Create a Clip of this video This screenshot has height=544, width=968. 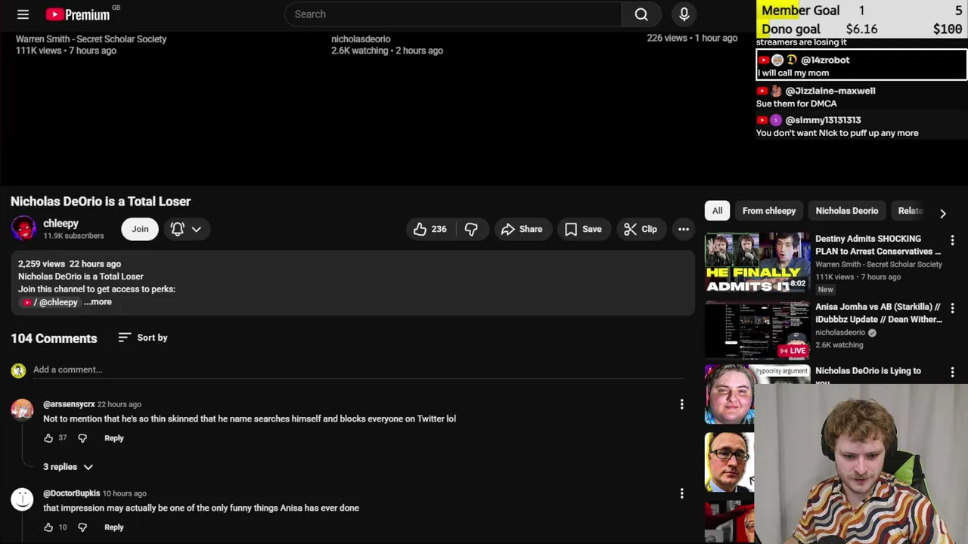(x=641, y=229)
